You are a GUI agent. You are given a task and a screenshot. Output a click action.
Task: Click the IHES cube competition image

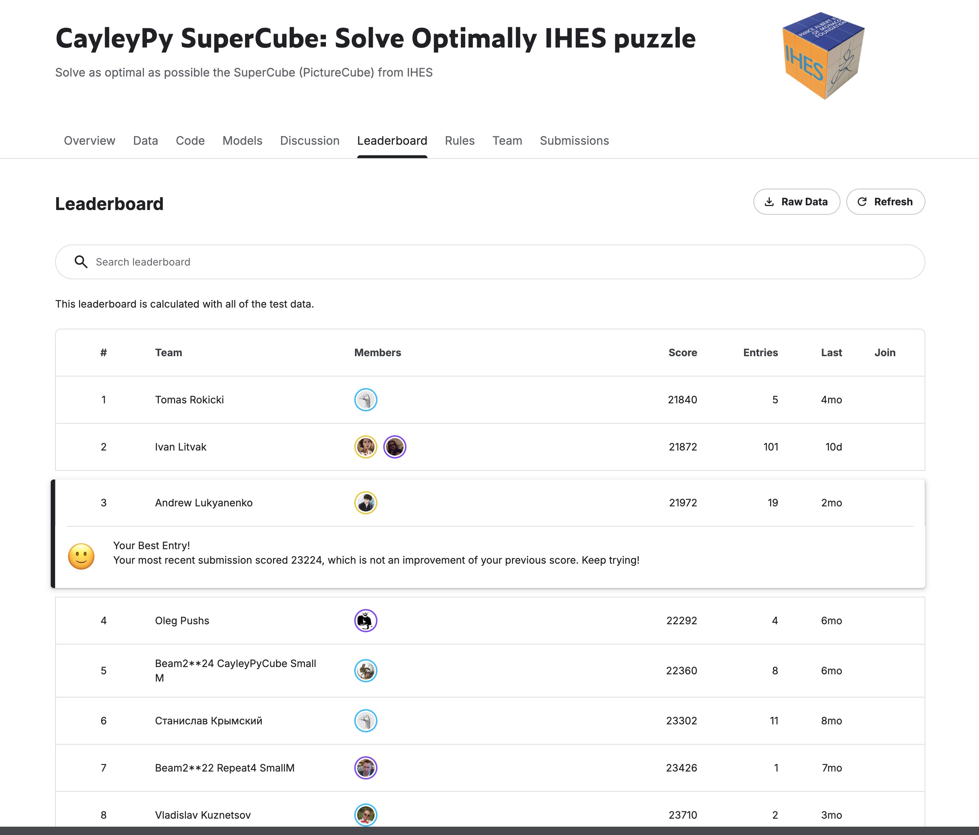[823, 56]
